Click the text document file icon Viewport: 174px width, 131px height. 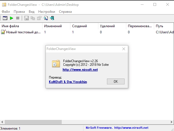click(3, 32)
